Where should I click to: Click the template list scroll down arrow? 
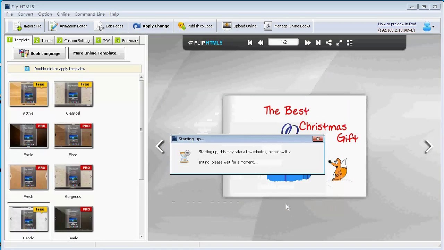click(x=141, y=236)
